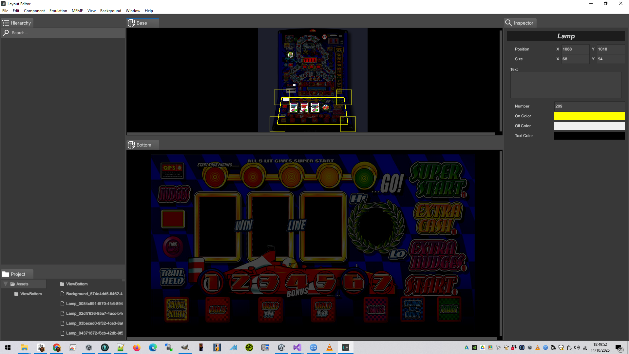Open the Emulation menu

pos(58,11)
